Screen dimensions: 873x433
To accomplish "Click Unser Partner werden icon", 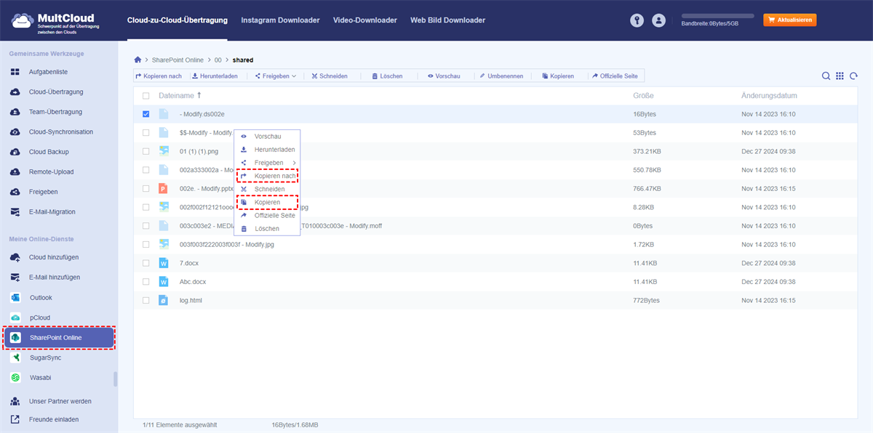I will pyautogui.click(x=15, y=401).
